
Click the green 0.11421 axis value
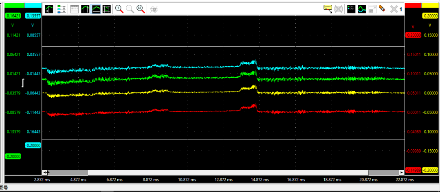pos(13,35)
